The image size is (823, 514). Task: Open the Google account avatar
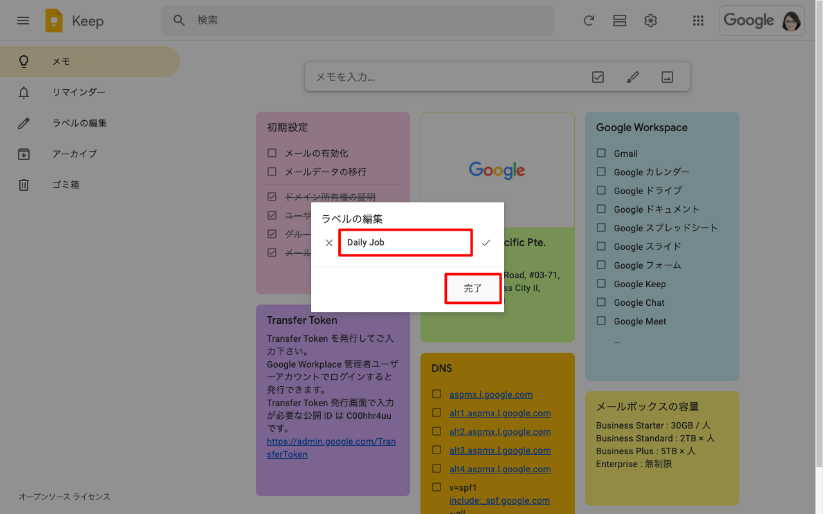point(791,21)
